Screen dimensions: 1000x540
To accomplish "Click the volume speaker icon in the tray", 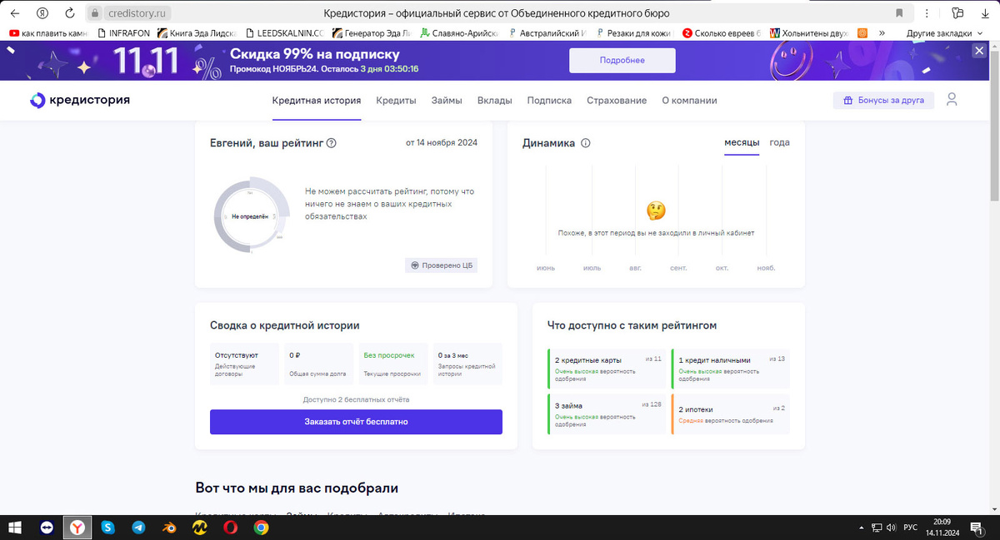I will coord(891,528).
